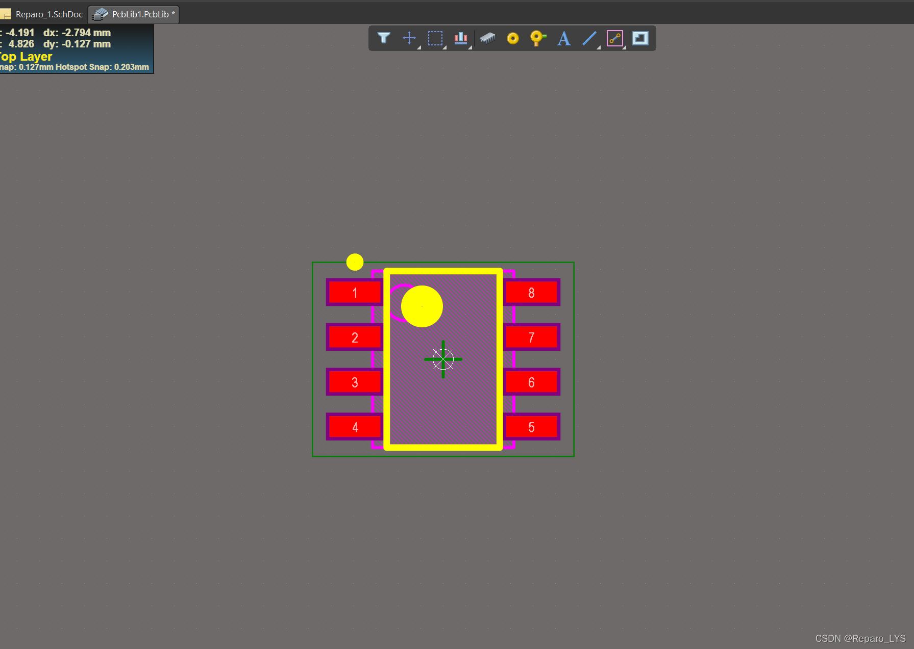
Task: Switch to the Reparo_1.SchDoc tab
Action: (44, 14)
